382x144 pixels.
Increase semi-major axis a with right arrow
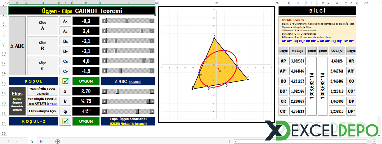(x=152, y=91)
